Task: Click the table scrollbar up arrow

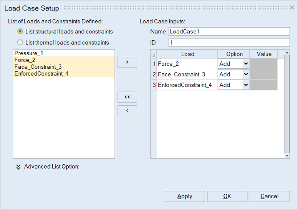Action: pos(287,53)
